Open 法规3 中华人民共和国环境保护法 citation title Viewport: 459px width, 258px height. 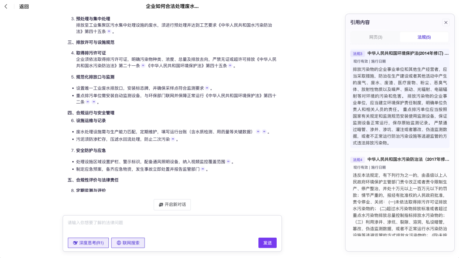point(407,53)
